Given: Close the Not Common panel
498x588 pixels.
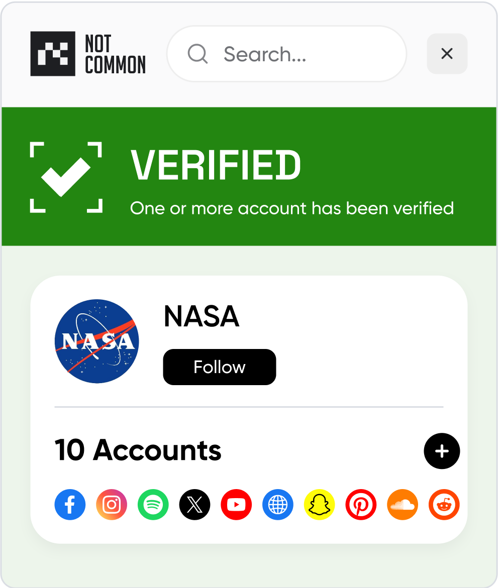Looking at the screenshot, I should coord(447,54).
